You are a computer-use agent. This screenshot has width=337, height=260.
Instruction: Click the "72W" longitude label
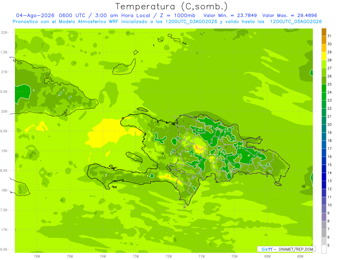click(168, 256)
